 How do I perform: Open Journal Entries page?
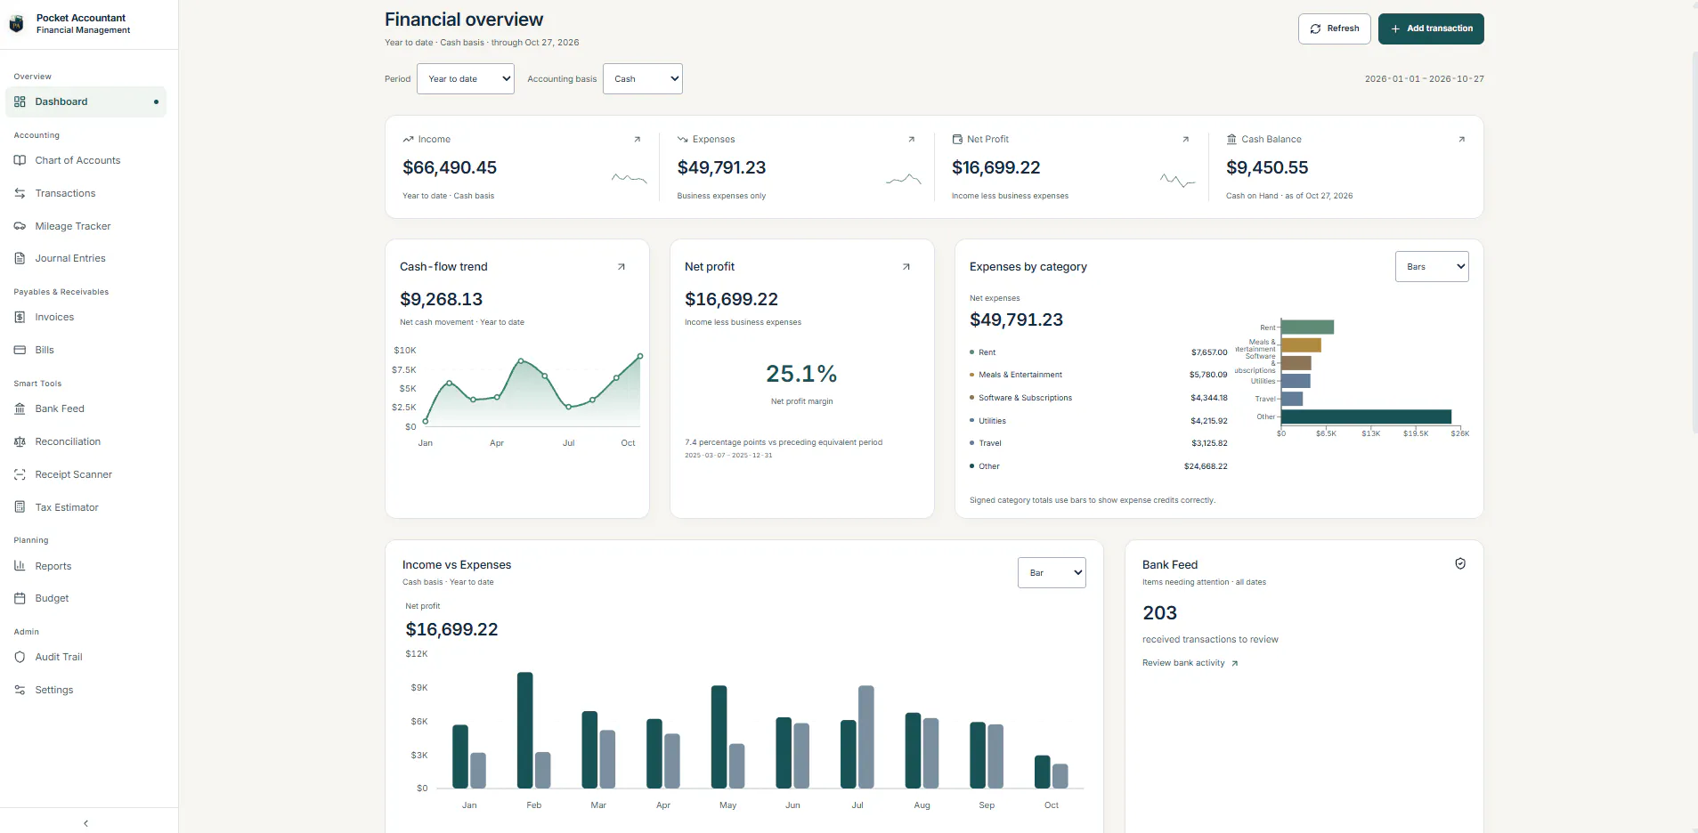[x=85, y=258]
